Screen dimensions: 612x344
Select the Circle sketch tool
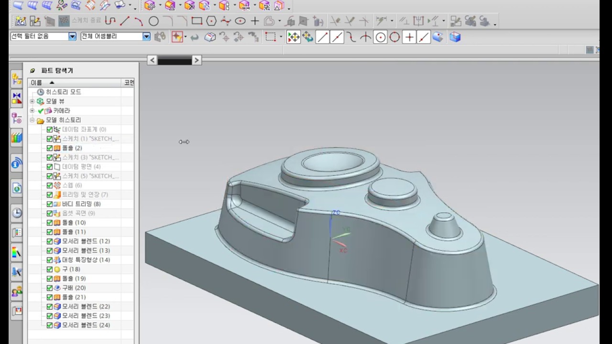coord(153,21)
